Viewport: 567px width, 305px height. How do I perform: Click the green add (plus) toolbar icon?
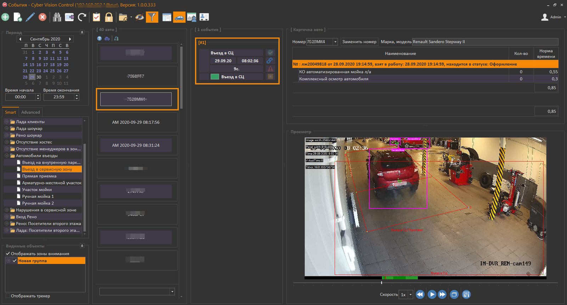5,17
